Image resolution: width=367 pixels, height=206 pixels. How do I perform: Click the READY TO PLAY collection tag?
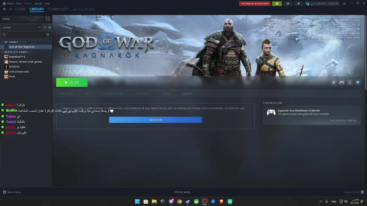coord(300,33)
